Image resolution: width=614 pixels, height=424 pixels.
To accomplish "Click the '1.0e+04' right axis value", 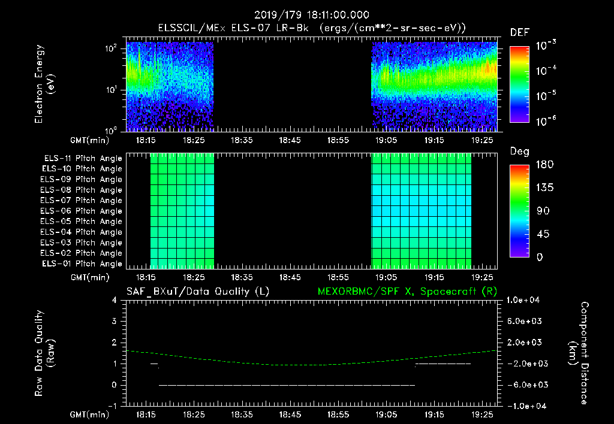I will tap(523, 300).
